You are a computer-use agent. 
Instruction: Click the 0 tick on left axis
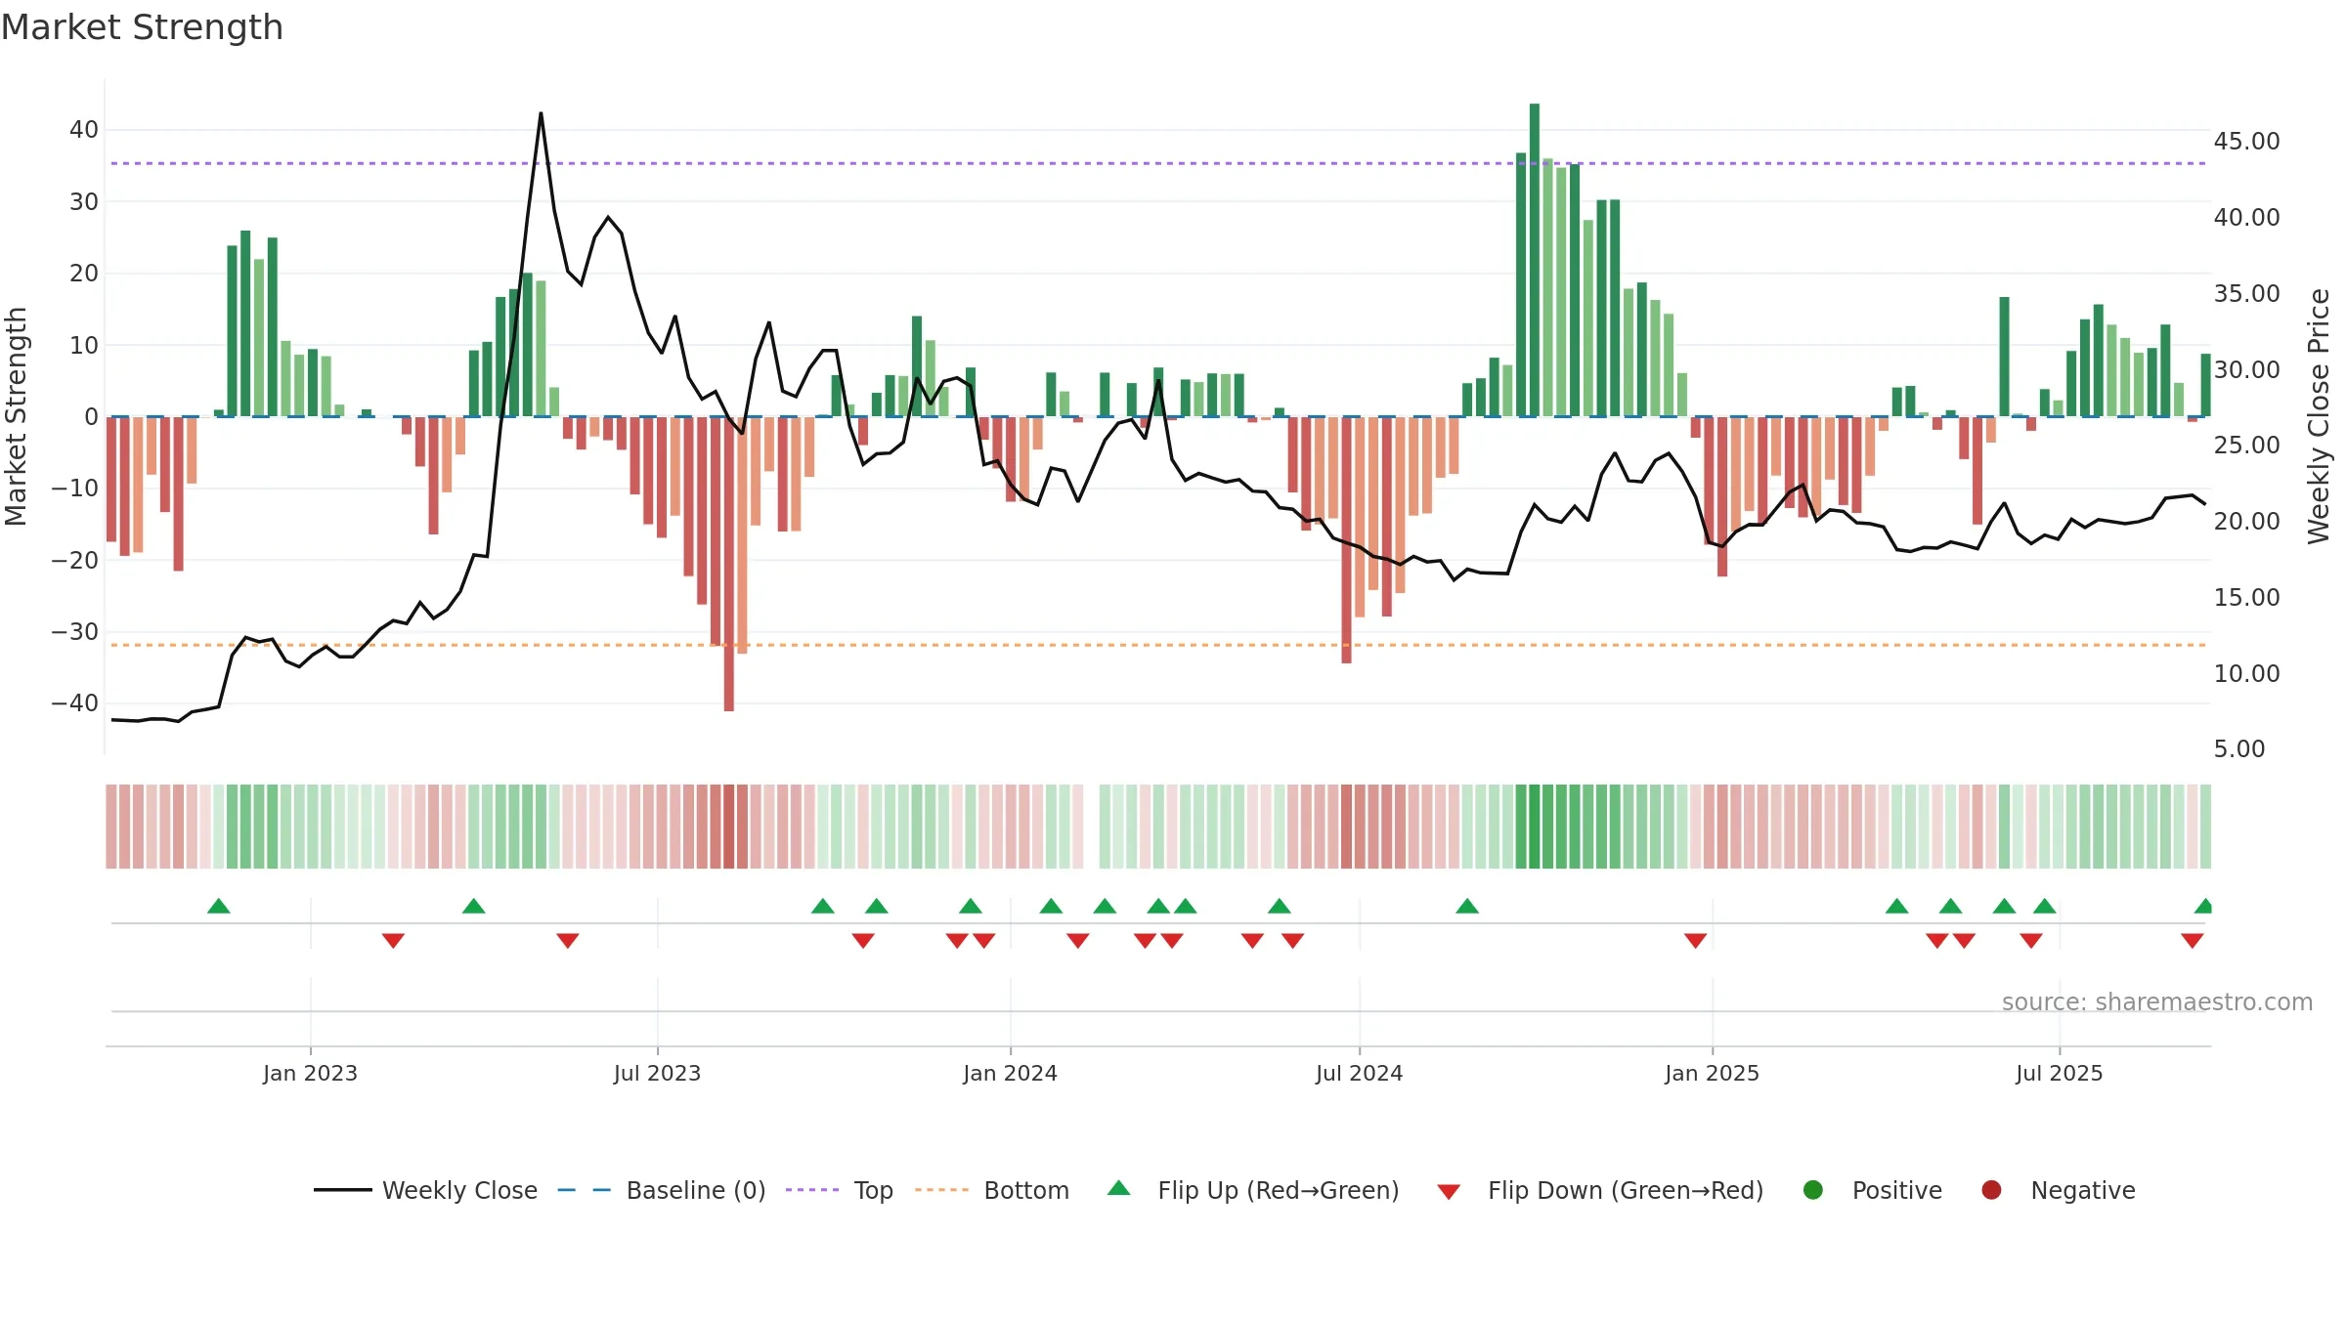pos(91,416)
